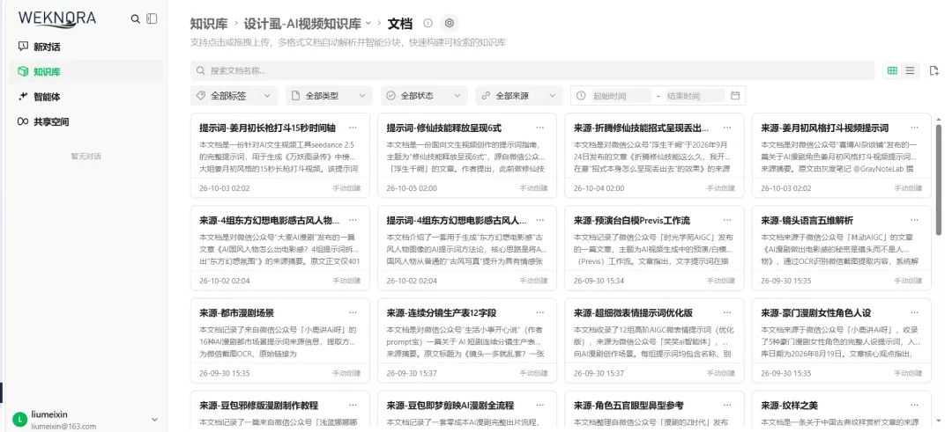Open document 来源-角色五官眼型鼻型参考
Screen dimensions: 952x432
629,406
